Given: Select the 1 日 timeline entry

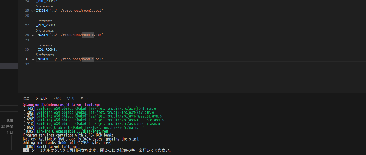Looking at the screenshot, I should tap(10, 132).
